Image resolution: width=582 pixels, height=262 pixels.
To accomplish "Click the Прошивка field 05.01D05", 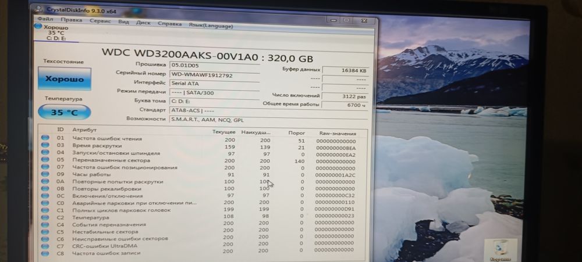I will coord(214,65).
